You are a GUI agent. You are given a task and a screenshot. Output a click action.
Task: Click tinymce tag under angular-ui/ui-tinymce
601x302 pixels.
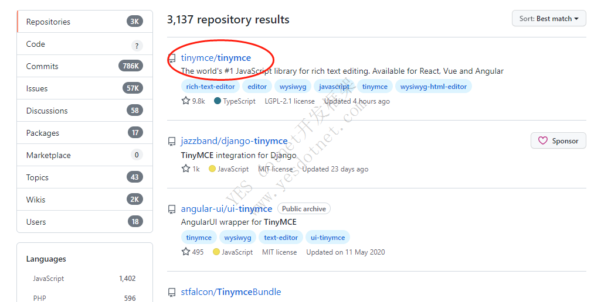pyautogui.click(x=199, y=237)
